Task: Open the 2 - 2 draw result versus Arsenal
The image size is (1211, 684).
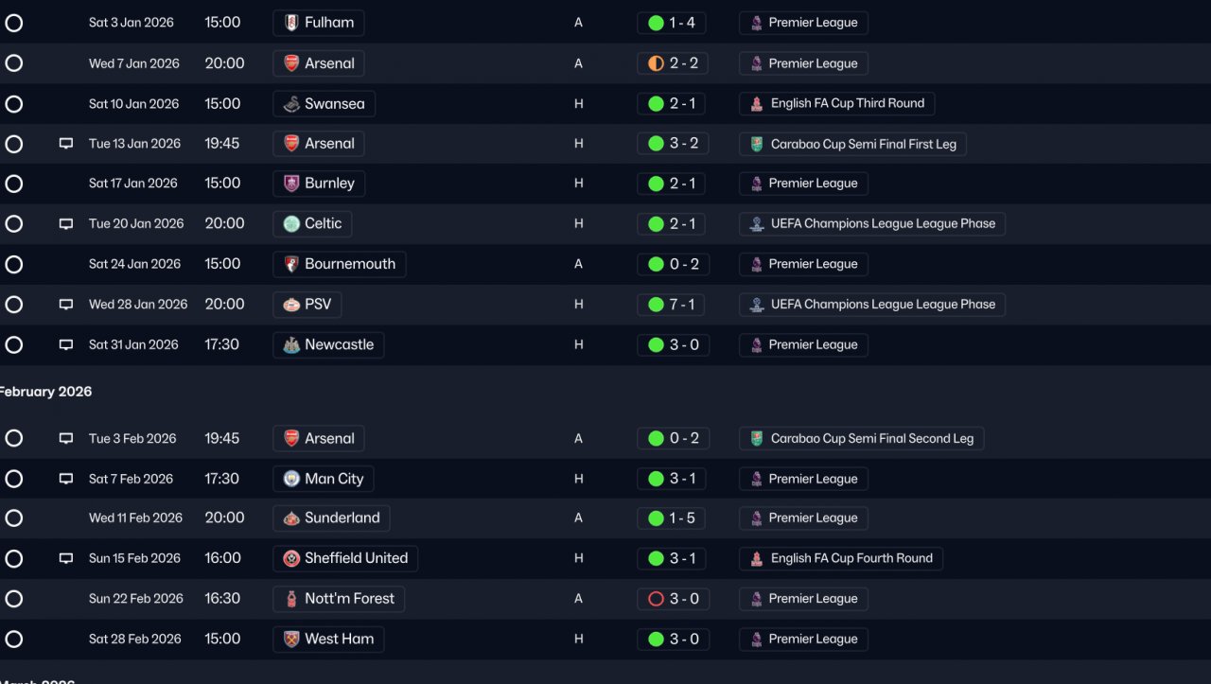Action: (672, 63)
